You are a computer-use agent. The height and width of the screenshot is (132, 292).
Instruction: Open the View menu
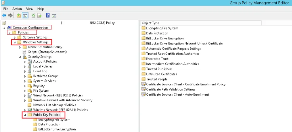tap(29, 9)
